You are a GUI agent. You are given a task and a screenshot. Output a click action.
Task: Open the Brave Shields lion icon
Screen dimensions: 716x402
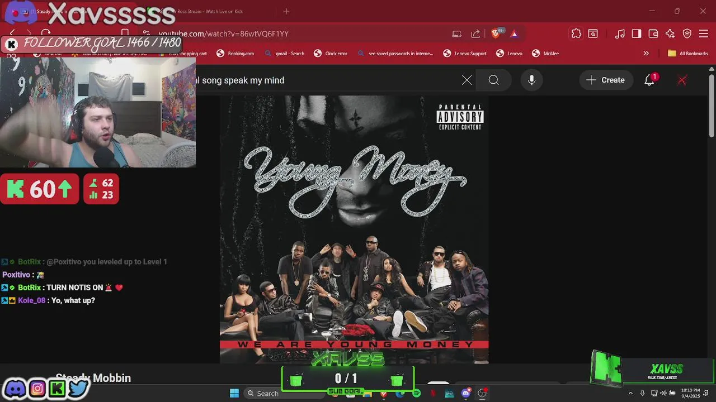(496, 33)
